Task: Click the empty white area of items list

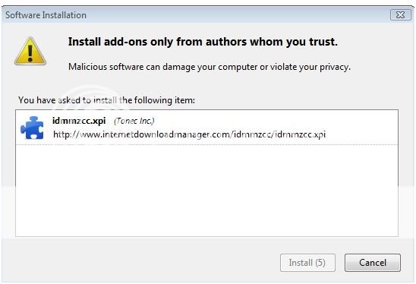Action: click(x=206, y=191)
